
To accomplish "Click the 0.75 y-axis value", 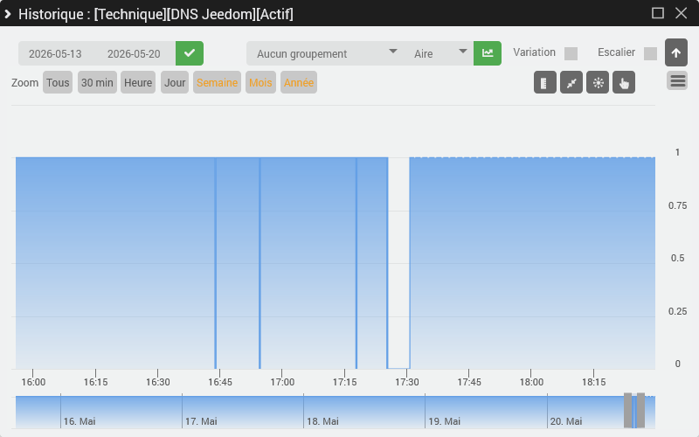I will (677, 205).
